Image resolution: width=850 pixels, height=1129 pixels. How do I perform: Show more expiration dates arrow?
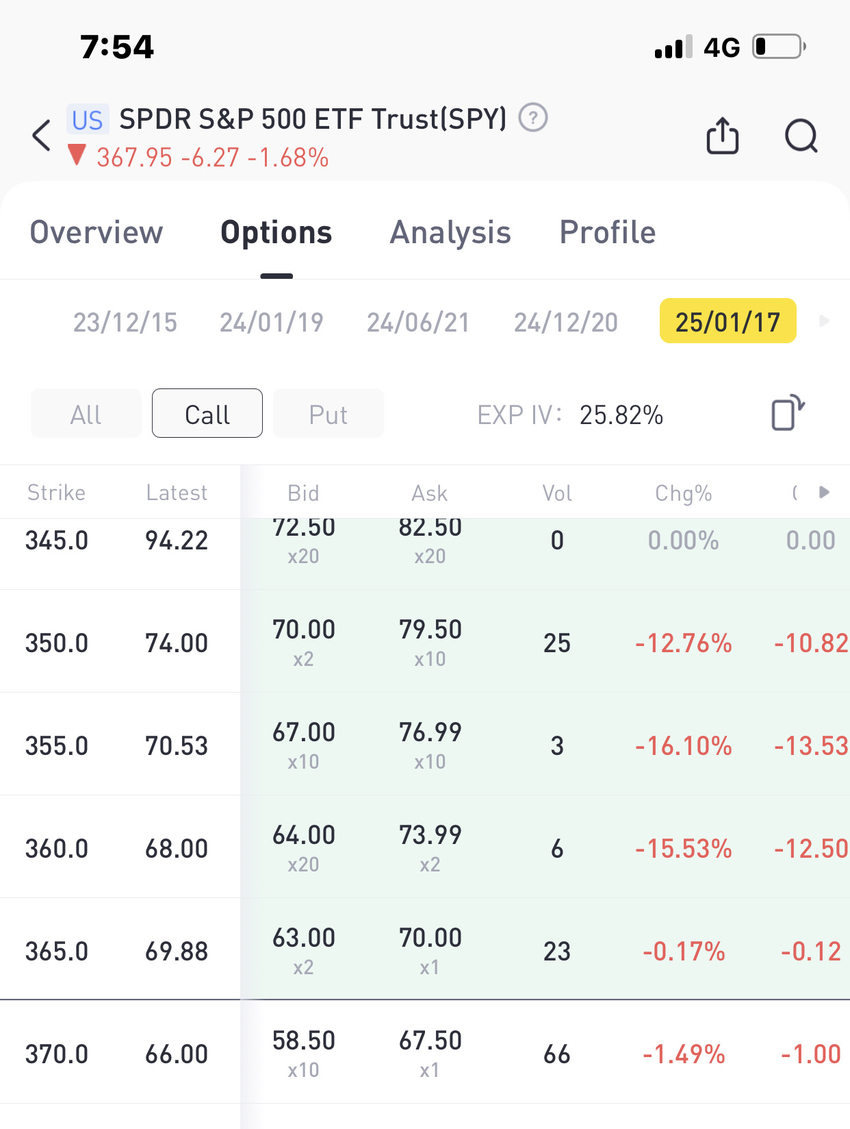[x=824, y=321]
